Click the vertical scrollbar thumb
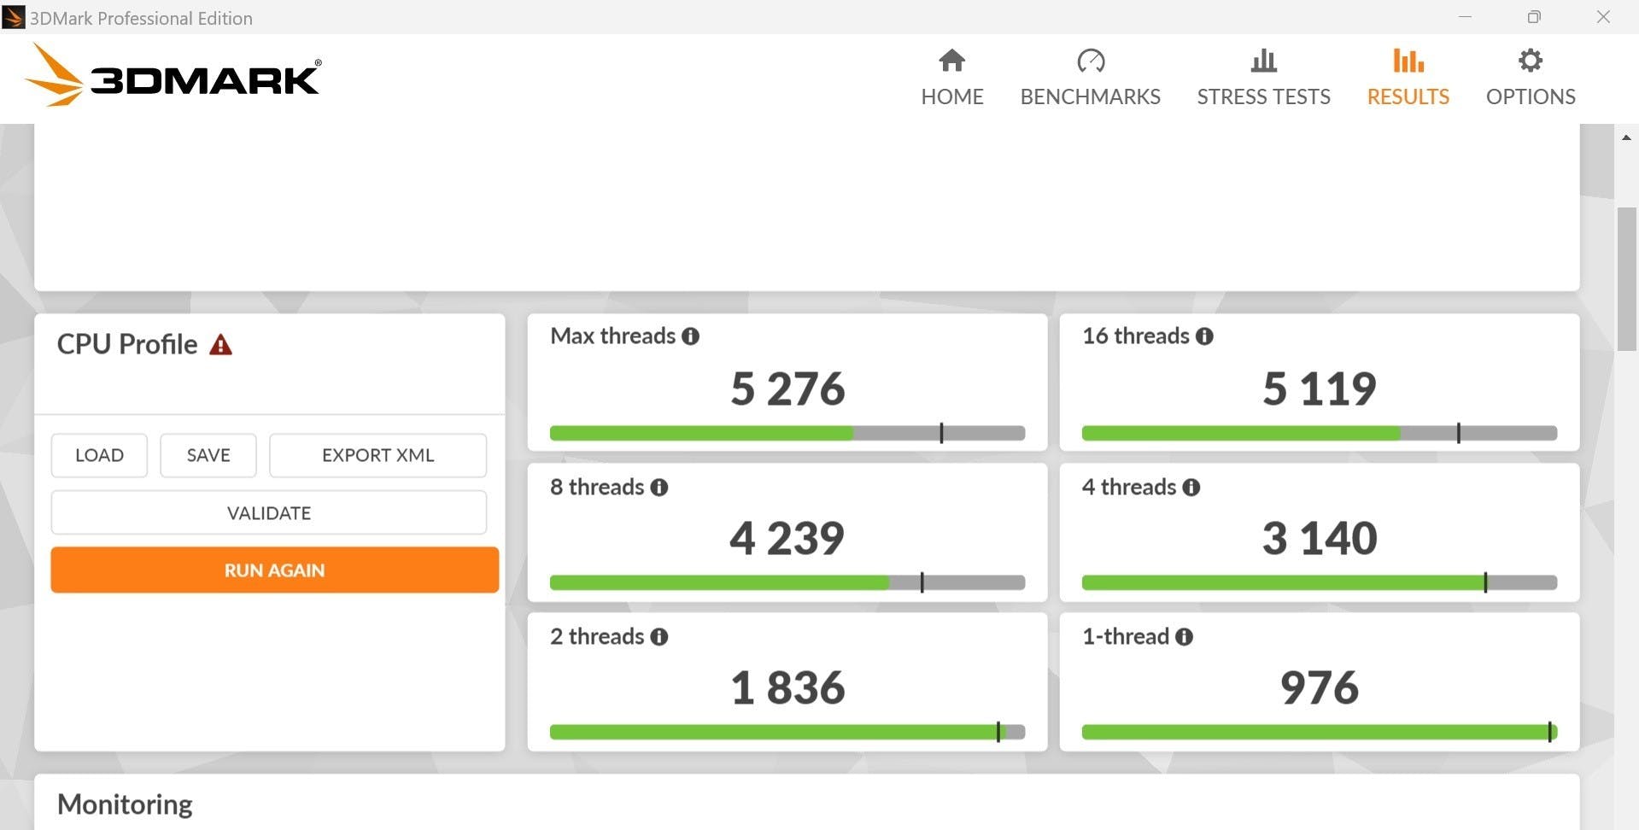 tap(1626, 278)
